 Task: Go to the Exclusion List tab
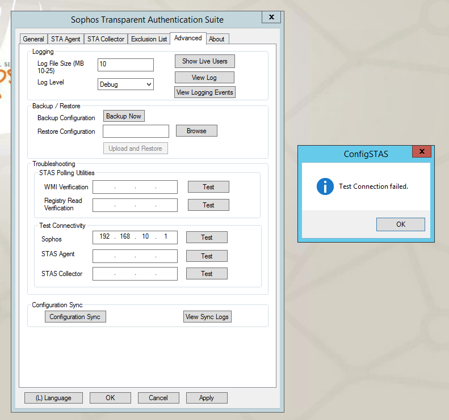[149, 39]
